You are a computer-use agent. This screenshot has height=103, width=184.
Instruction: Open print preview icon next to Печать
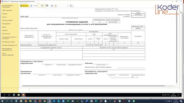[x=31, y=6]
